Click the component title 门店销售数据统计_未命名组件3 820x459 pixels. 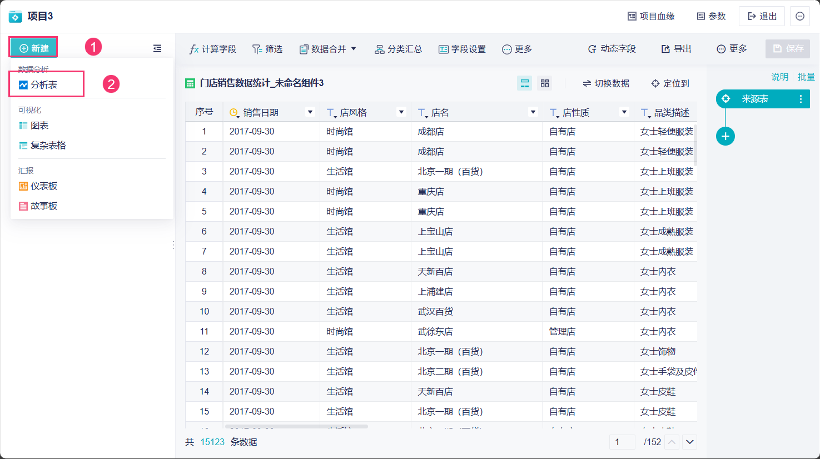pyautogui.click(x=262, y=83)
